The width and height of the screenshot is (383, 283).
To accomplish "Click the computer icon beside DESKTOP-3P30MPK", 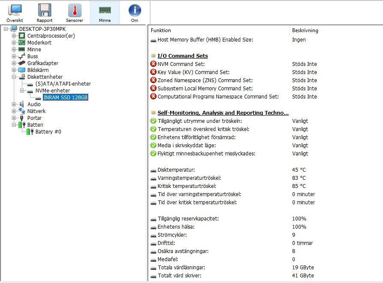I will click(14, 29).
